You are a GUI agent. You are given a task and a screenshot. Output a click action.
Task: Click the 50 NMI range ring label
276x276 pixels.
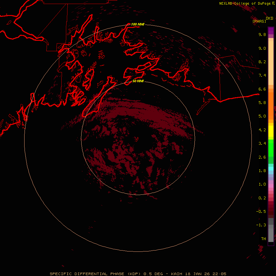coord(138,81)
